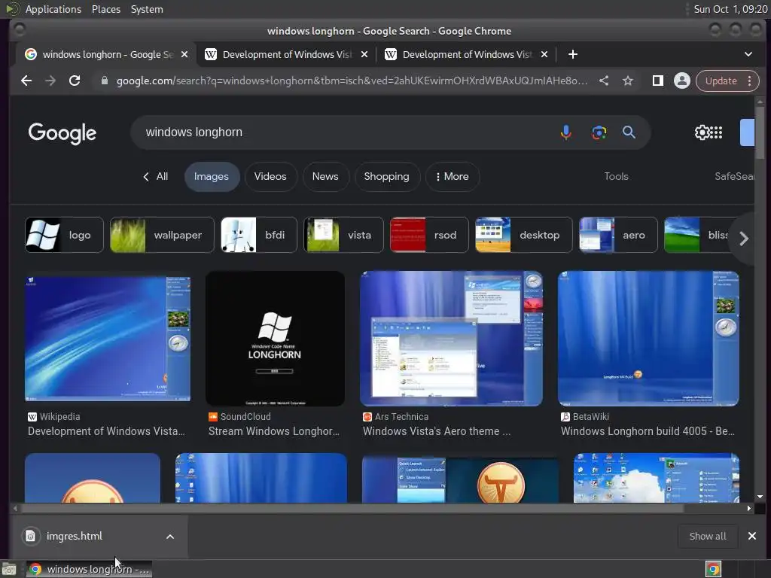
Task: Click the horizontal page scrollbar
Action: coord(352,508)
